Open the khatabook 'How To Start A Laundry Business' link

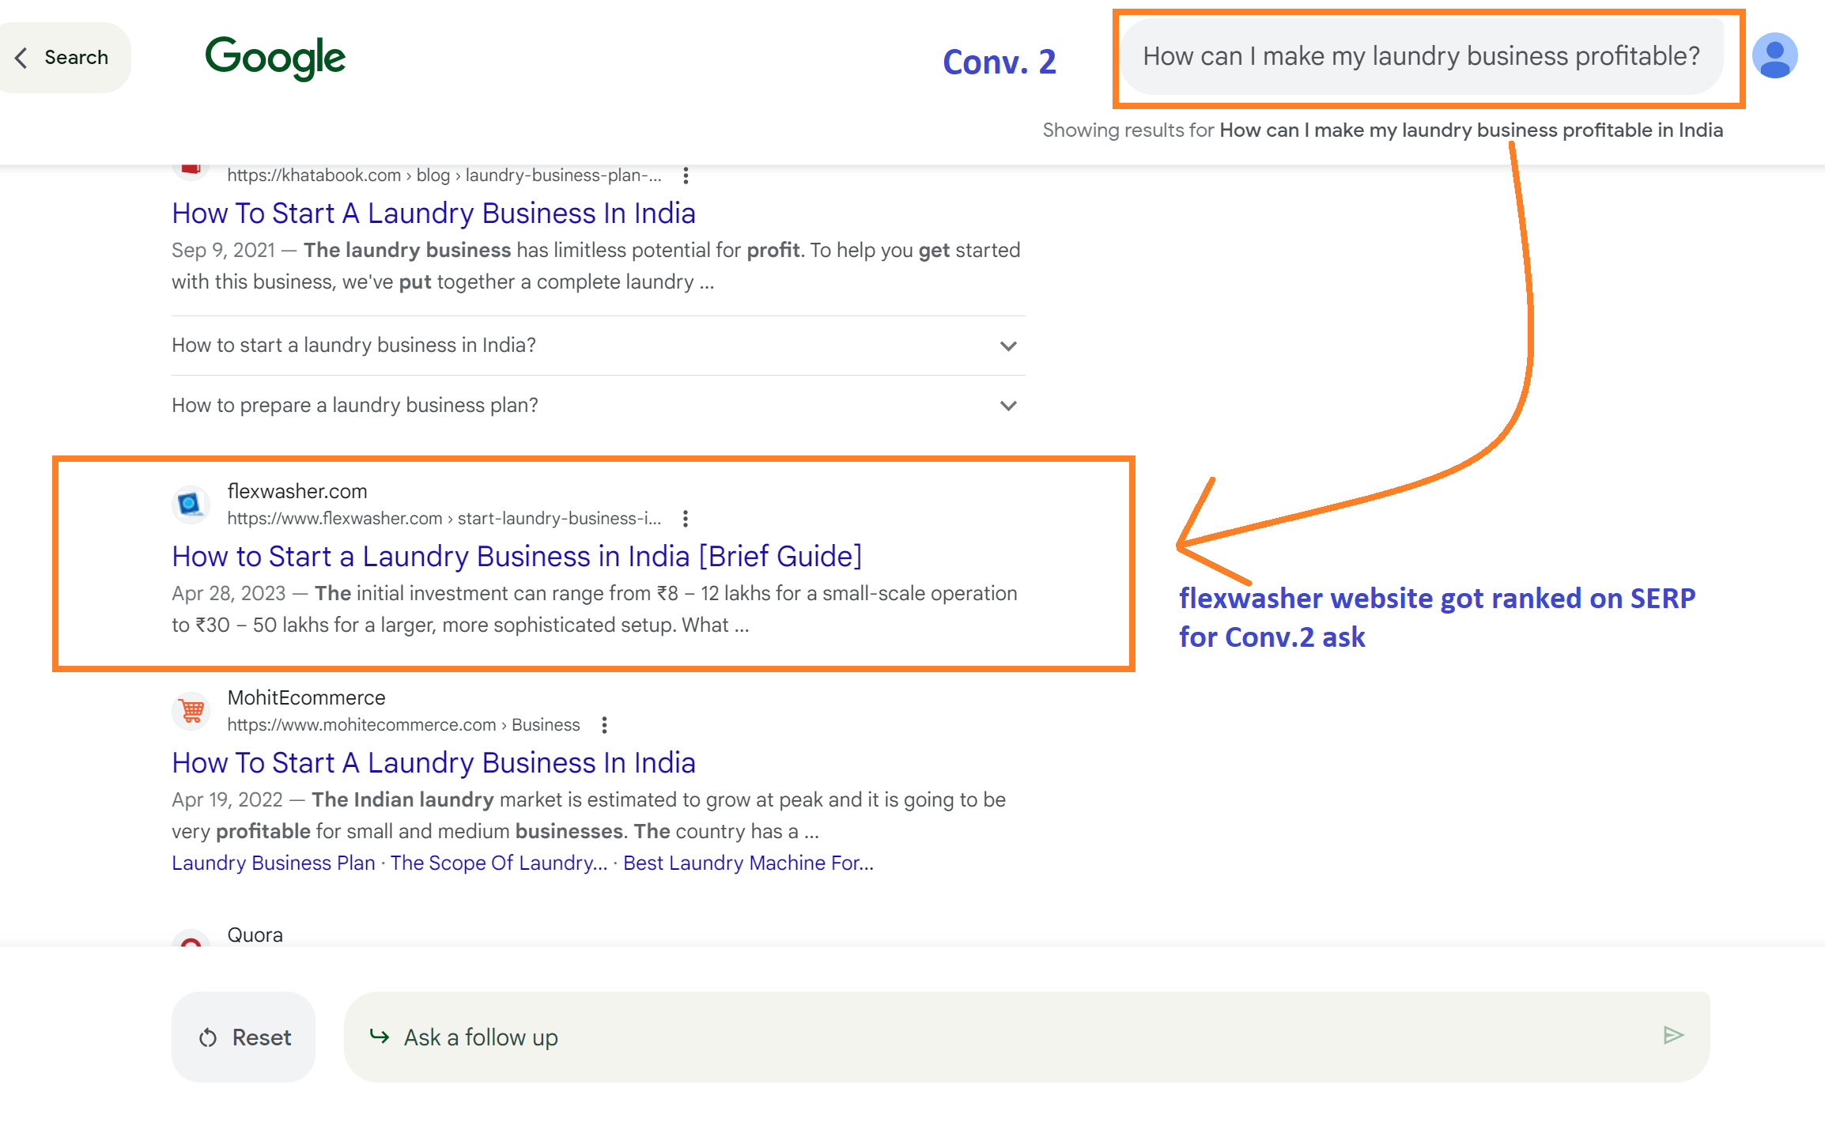[x=433, y=214]
